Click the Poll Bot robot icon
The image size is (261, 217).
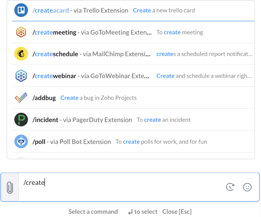(x=21, y=142)
